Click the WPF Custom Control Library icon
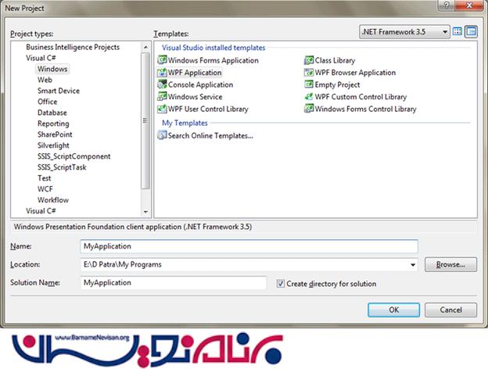Screen dimensions: 488x369 tap(309, 96)
